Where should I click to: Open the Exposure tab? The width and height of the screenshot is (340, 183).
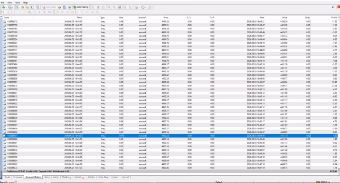17,177
